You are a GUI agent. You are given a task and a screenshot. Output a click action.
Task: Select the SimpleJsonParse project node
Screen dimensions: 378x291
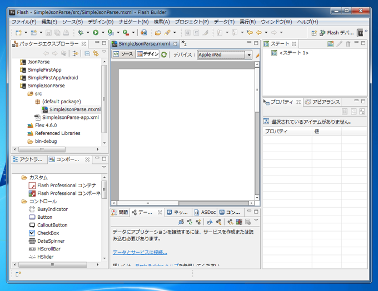(x=46, y=86)
